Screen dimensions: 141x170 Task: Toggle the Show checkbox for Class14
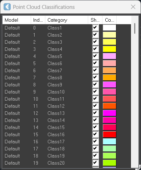(x=95, y=120)
